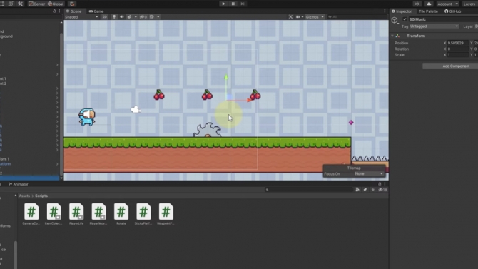Image resolution: width=478 pixels, height=269 pixels.
Task: Select the StickyPlatf... script file
Action: click(x=143, y=214)
